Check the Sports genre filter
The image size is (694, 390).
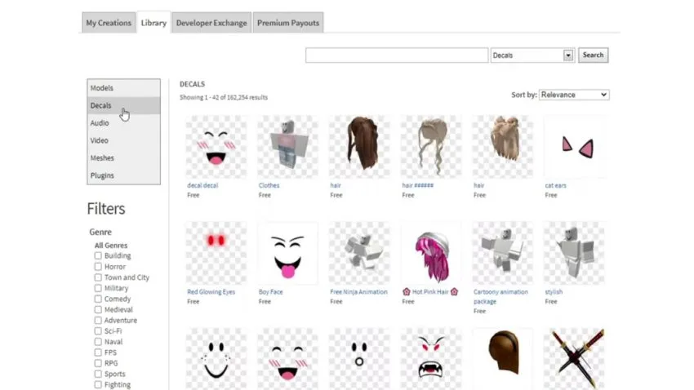coord(98,374)
